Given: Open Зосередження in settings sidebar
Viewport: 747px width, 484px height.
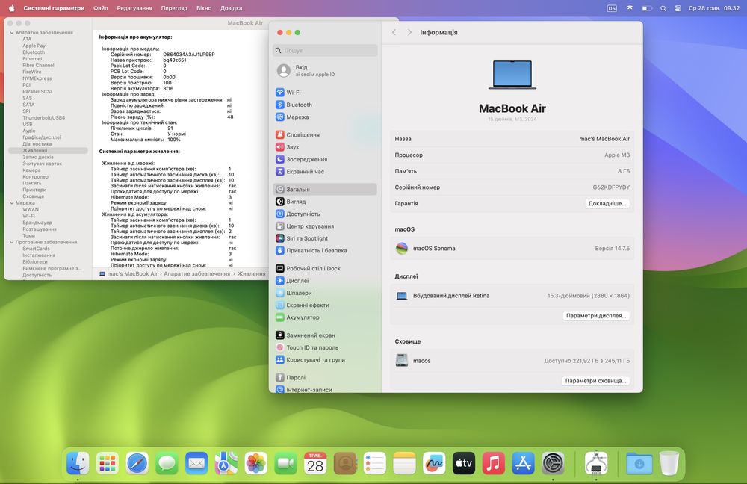Looking at the screenshot, I should [x=325, y=159].
